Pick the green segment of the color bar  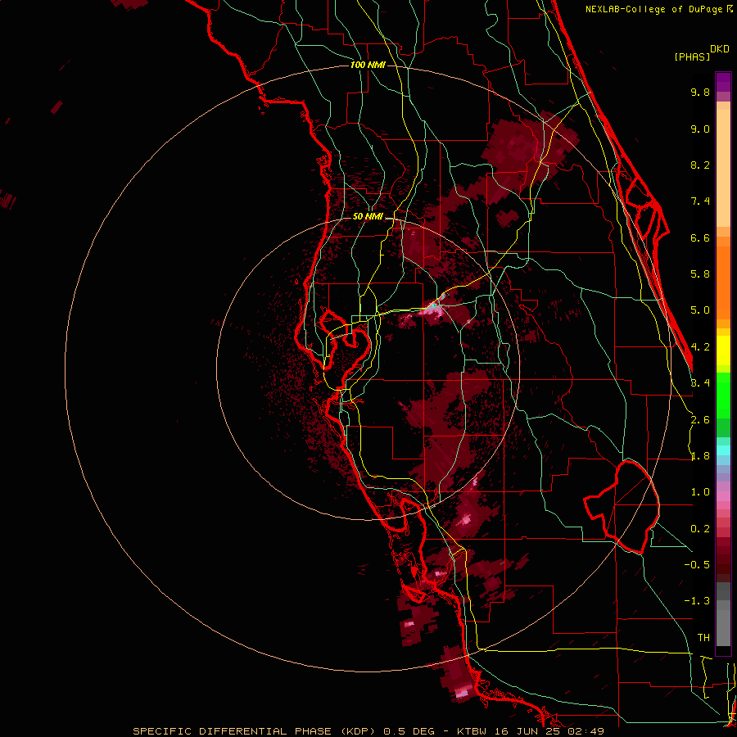point(723,395)
